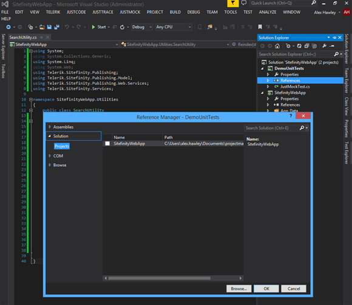Open the JUSTMOCK menu
Screen dimensions: 352x305
tap(130, 12)
